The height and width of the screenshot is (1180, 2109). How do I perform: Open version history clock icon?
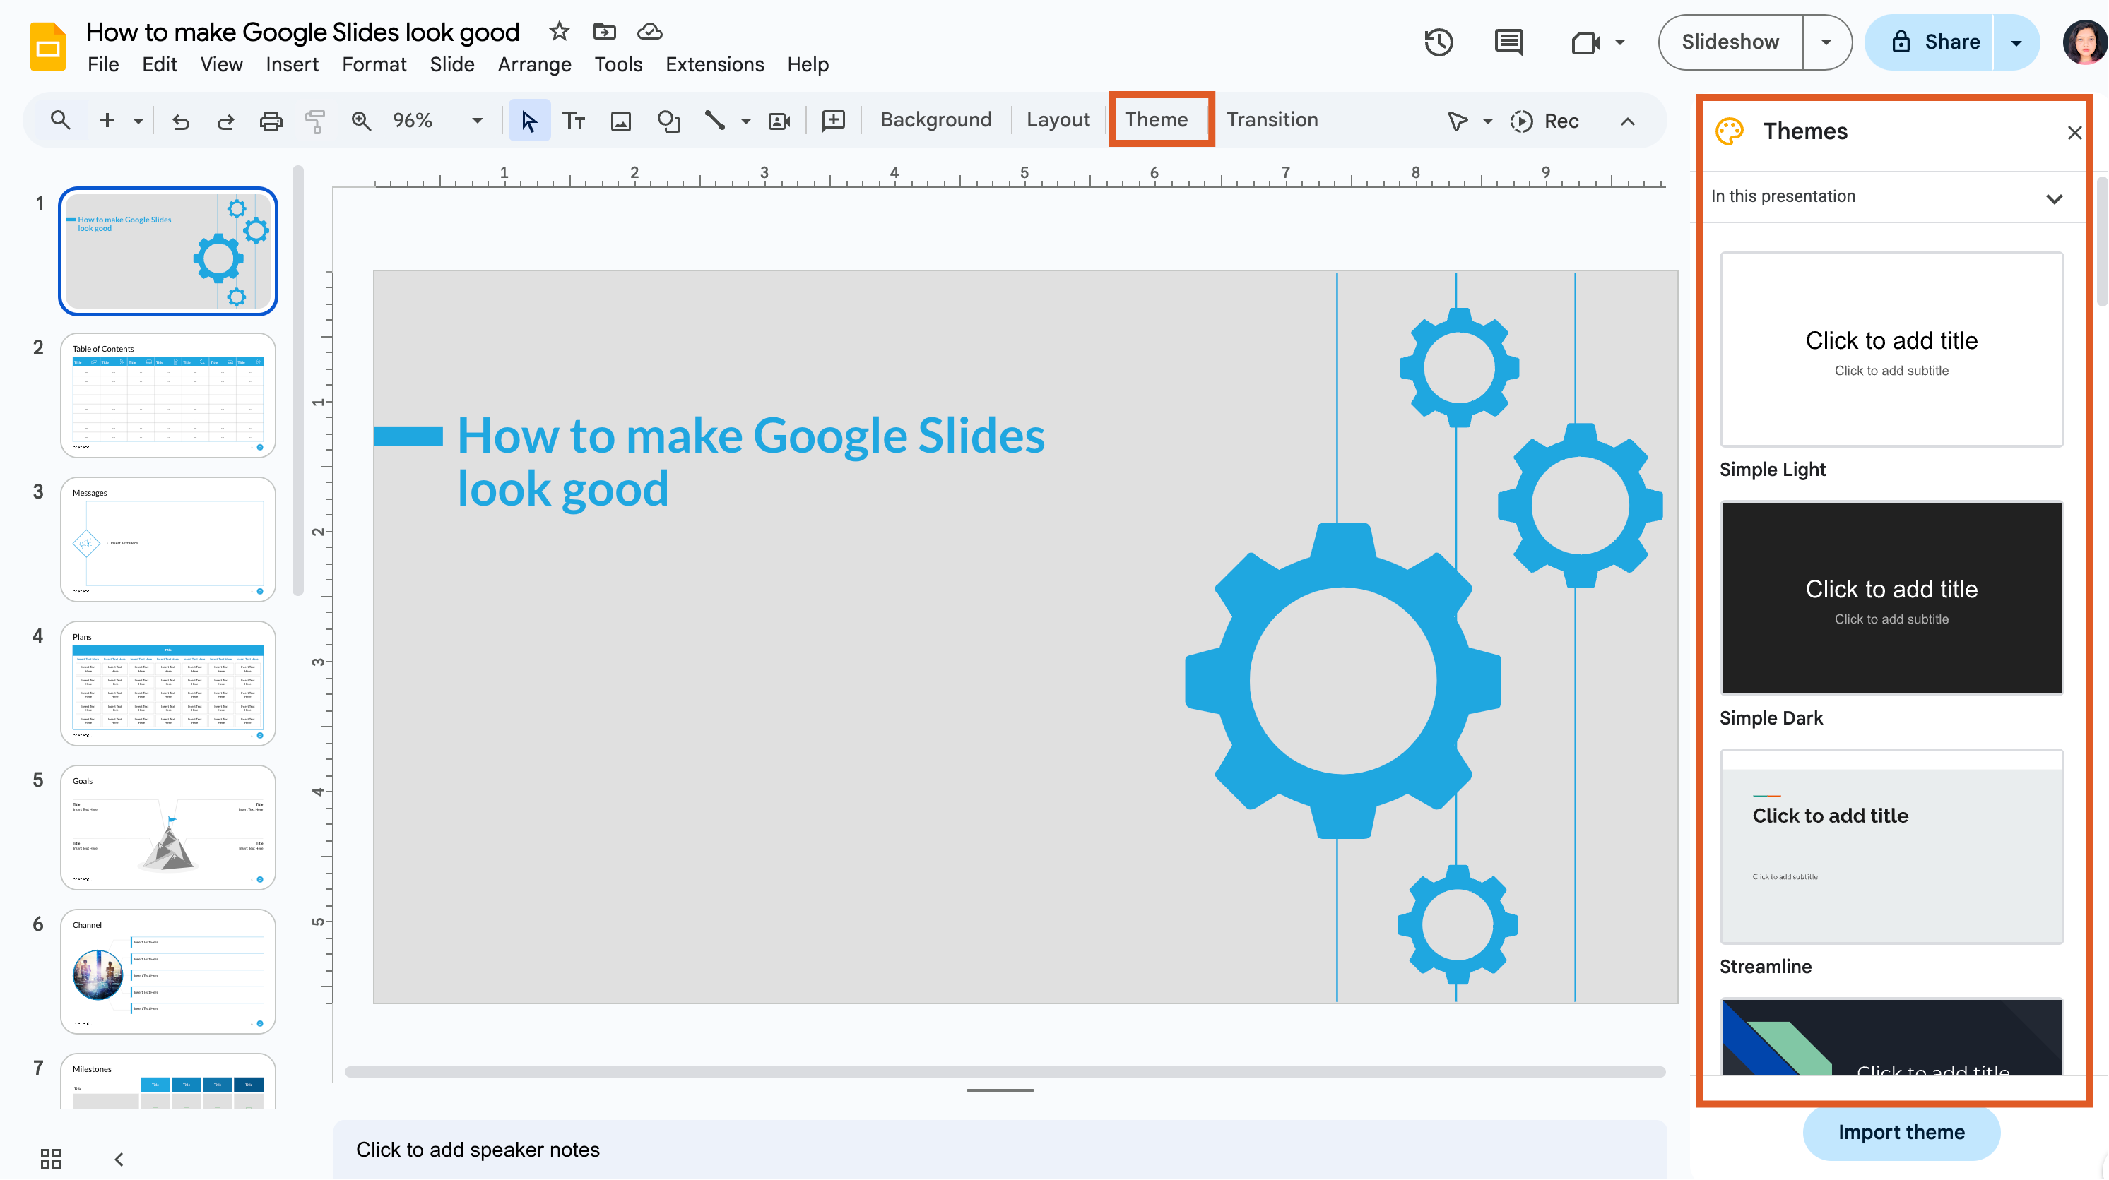(x=1439, y=42)
